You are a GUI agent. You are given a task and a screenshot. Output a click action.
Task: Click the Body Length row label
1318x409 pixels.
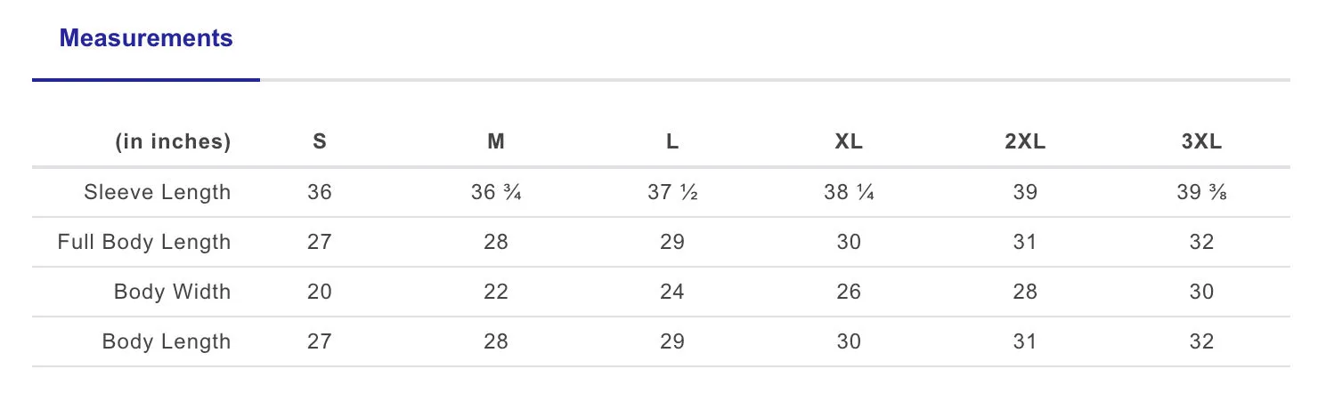click(167, 341)
